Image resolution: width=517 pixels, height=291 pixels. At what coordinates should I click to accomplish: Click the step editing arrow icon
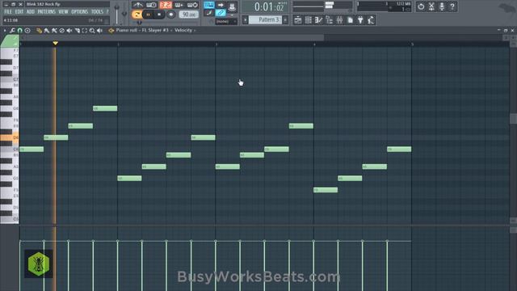(x=221, y=5)
